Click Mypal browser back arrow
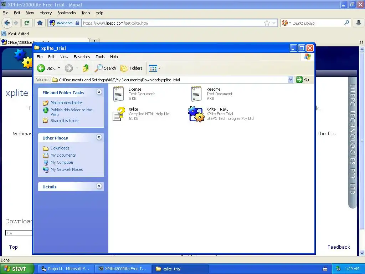The image size is (365, 274). [x=7, y=23]
